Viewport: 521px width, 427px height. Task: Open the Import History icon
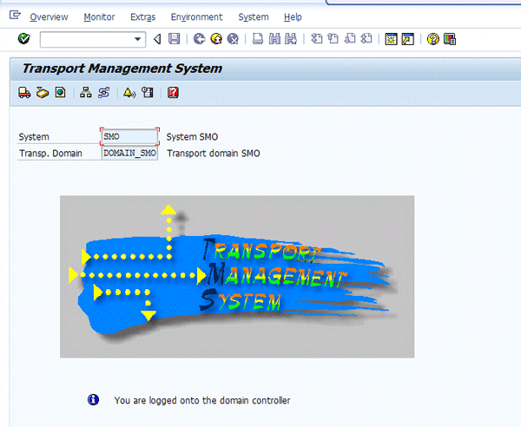click(43, 92)
